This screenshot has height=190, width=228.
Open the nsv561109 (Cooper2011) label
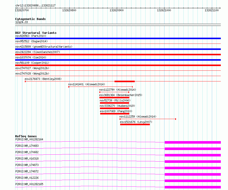pos(32,63)
